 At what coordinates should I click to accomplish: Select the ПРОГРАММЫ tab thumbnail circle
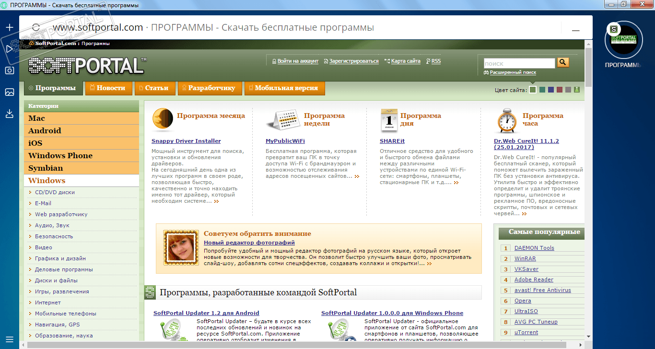pyautogui.click(x=623, y=39)
